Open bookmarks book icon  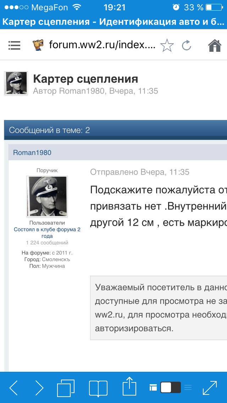tap(98, 387)
